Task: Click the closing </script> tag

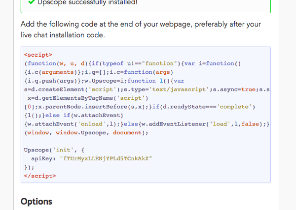Action: [40, 176]
